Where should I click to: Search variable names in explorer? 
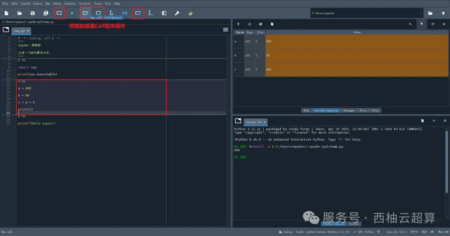pyautogui.click(x=410, y=24)
